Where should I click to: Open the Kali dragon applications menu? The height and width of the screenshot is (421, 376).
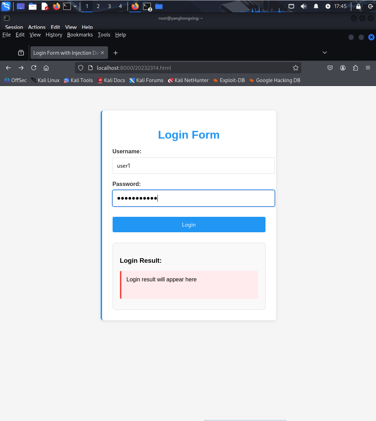(x=6, y=6)
